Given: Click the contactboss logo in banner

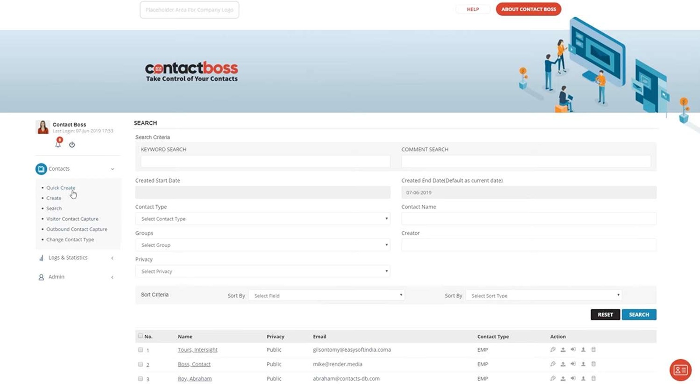Looking at the screenshot, I should click(x=192, y=72).
